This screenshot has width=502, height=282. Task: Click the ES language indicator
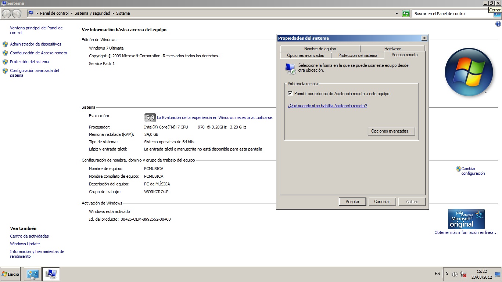pos(437,274)
